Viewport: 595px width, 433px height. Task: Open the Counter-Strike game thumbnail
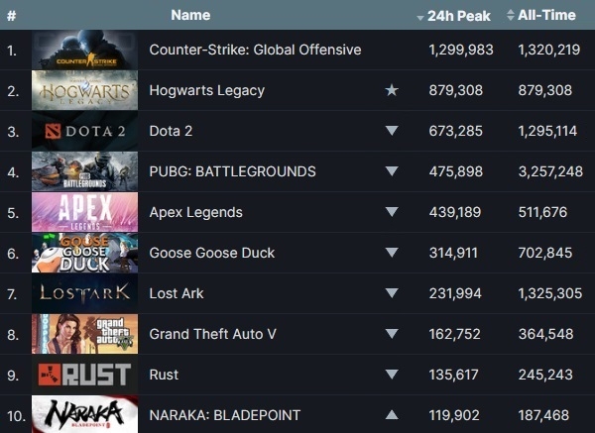click(84, 50)
